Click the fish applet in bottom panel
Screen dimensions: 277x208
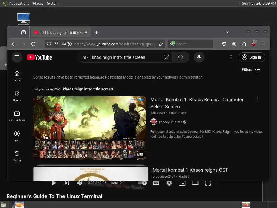[x=19, y=205]
